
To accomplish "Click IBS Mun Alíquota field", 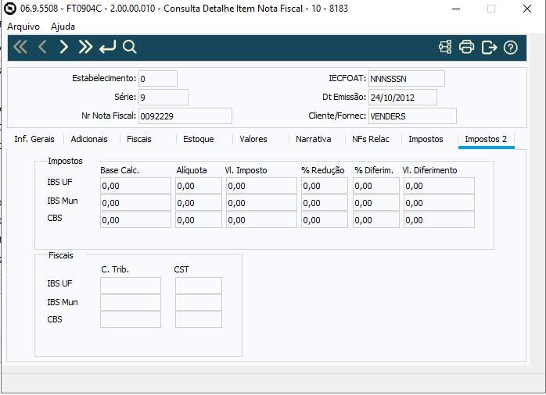I will coord(199,202).
